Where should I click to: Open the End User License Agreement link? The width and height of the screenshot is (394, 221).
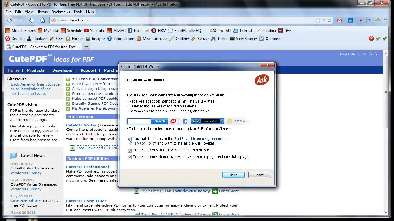click(199, 139)
